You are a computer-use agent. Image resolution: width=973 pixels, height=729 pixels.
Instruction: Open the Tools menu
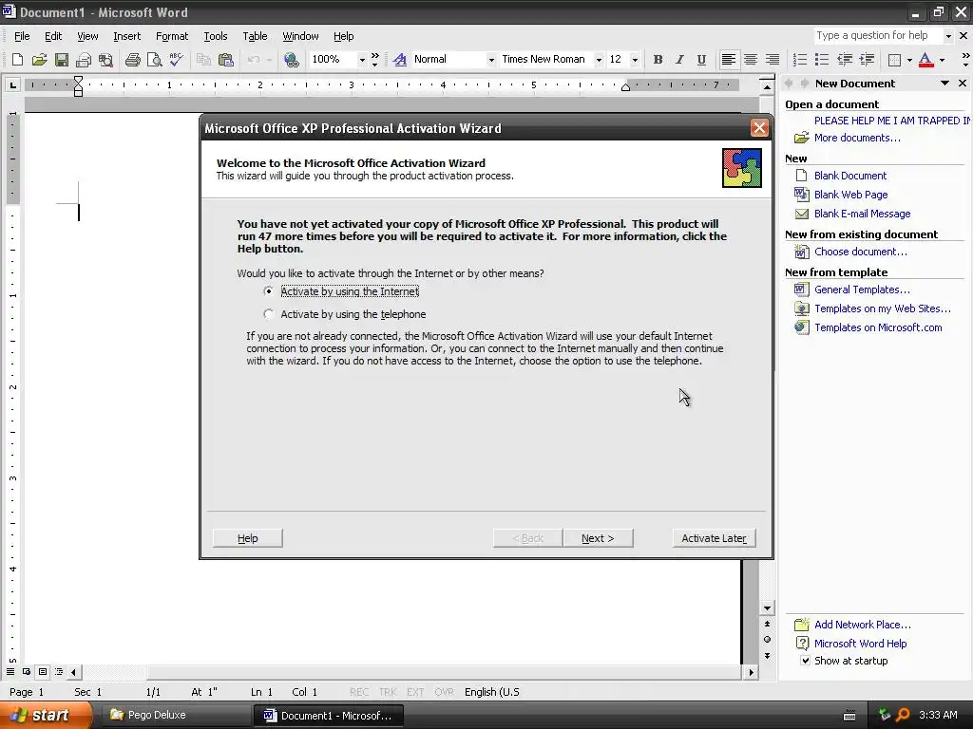(x=216, y=37)
